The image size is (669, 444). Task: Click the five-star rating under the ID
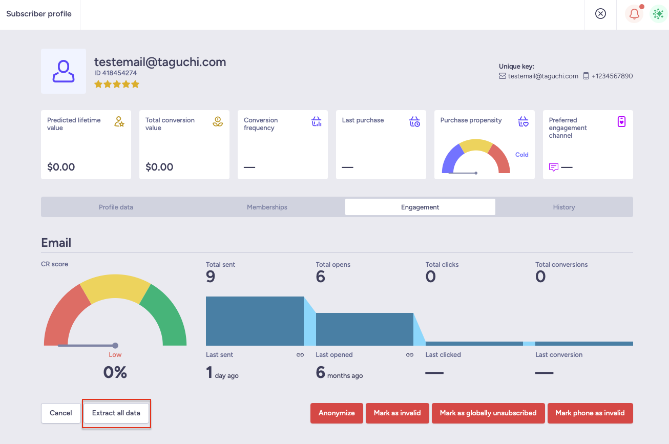[x=117, y=84]
